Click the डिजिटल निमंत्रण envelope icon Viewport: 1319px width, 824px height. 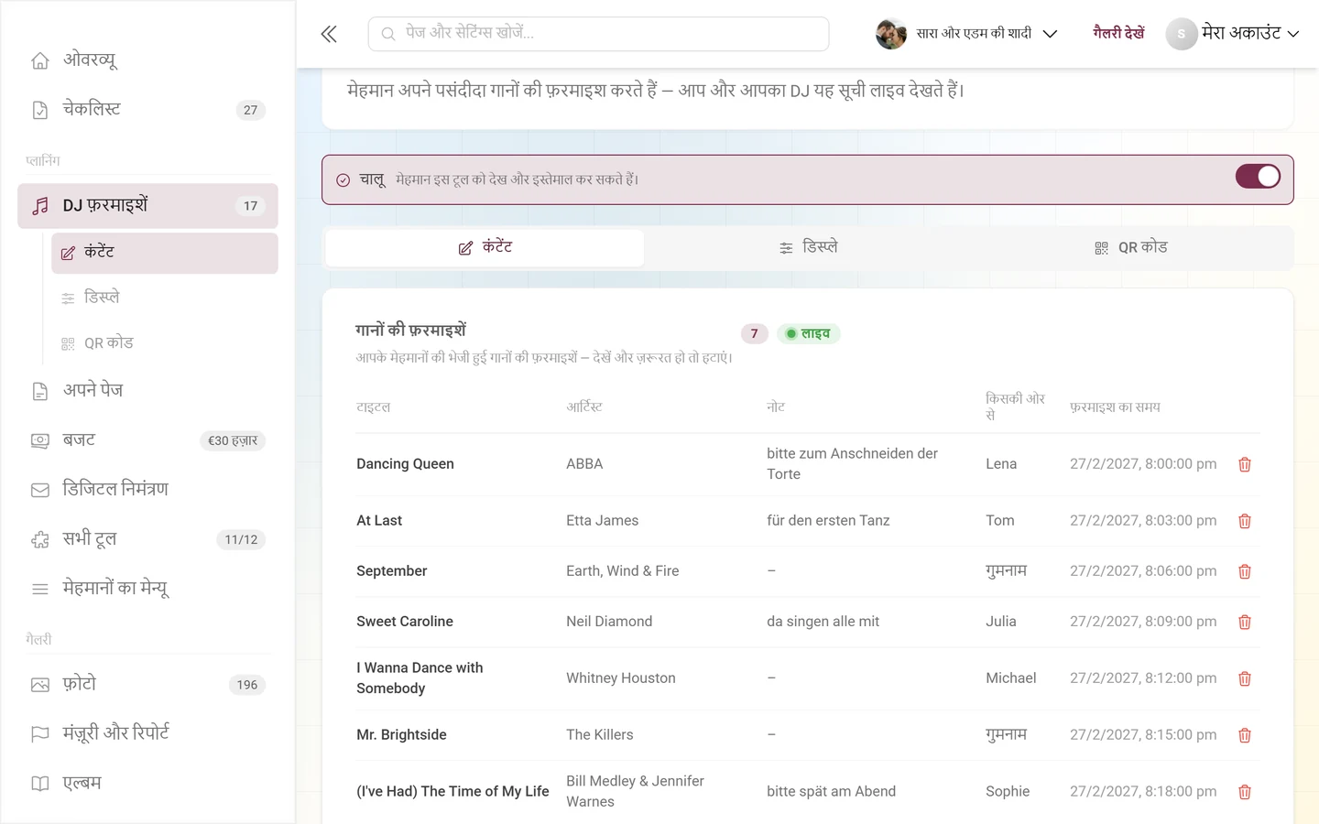(x=40, y=490)
